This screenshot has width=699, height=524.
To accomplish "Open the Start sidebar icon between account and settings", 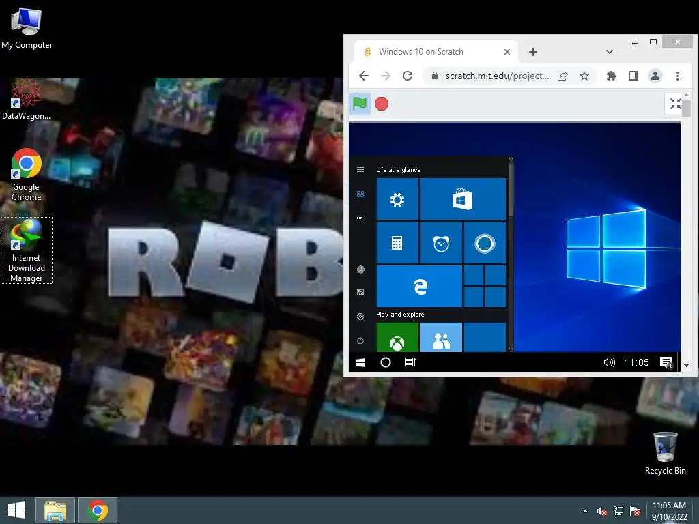I will click(360, 292).
